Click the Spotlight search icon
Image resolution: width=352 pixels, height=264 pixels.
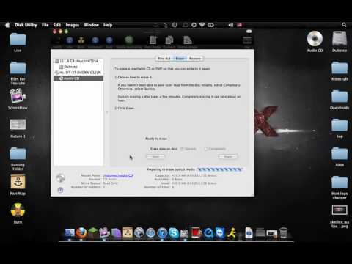pos(344,25)
